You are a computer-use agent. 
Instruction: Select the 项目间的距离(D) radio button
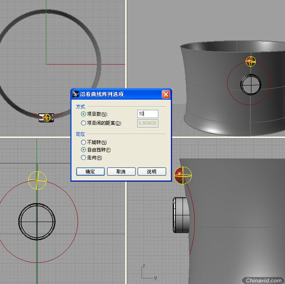(x=83, y=123)
